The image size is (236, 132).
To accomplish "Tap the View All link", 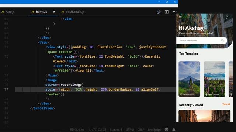I will tap(226, 104).
